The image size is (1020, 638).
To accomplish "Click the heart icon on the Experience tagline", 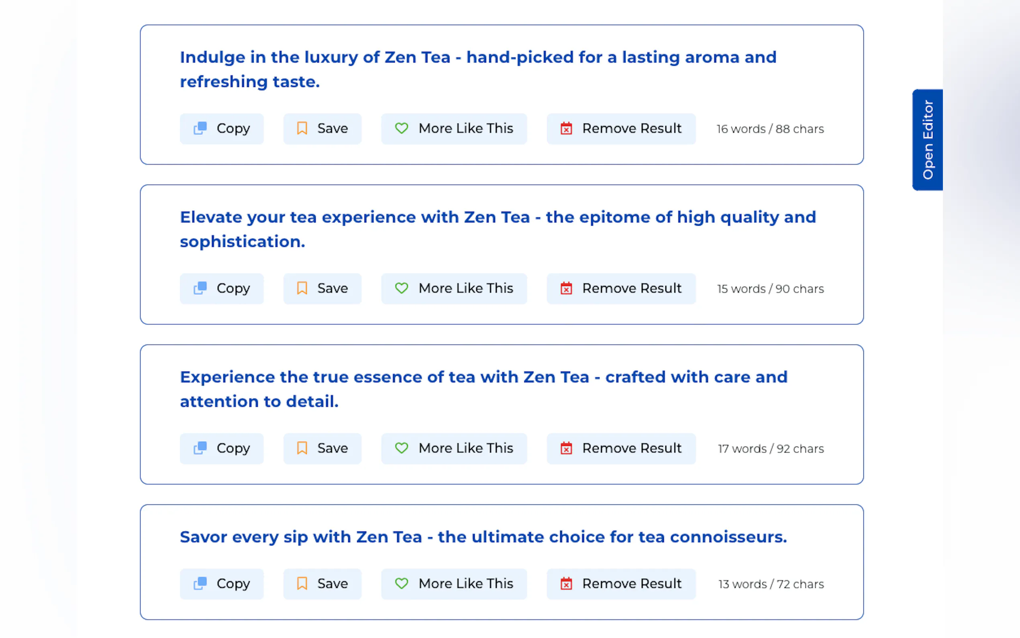I will click(x=402, y=448).
